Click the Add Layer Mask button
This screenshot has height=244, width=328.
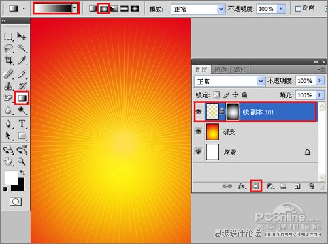255,186
